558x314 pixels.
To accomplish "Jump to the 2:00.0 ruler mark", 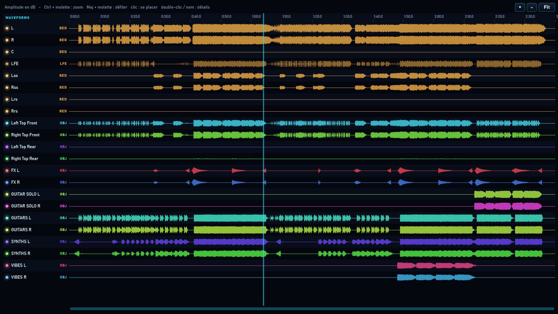I will (x=439, y=17).
